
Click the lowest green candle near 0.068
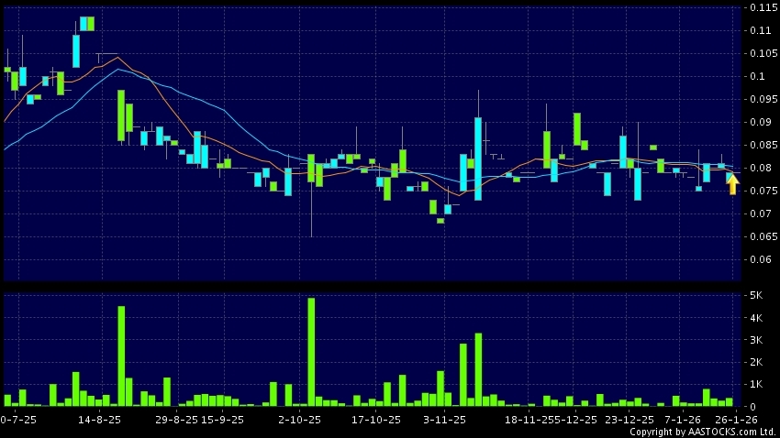click(x=440, y=220)
